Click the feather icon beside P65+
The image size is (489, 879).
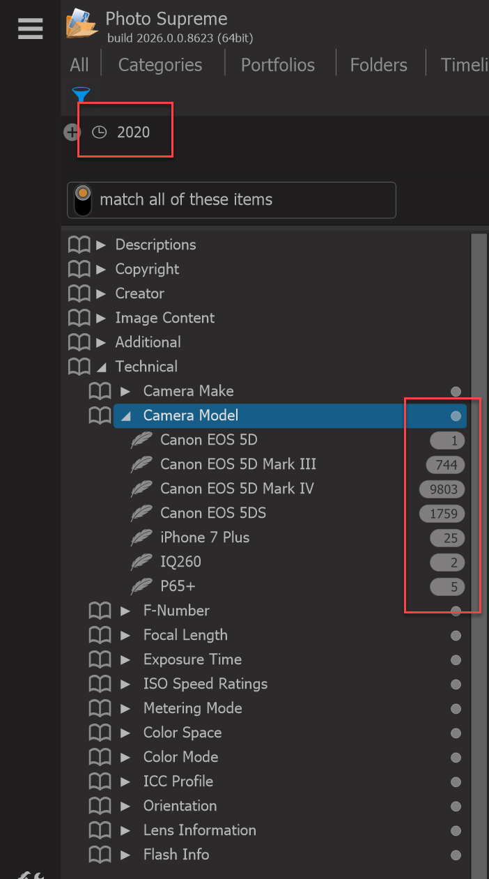(141, 586)
